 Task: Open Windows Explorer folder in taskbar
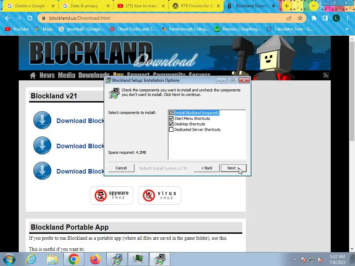coord(52,259)
